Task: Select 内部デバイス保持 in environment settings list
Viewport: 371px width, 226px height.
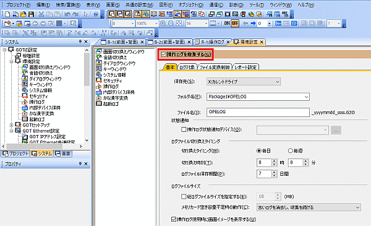Action: point(119,92)
